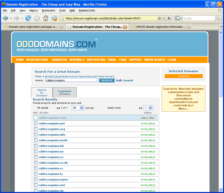
Task: Select the Search for Domains tab
Action: coord(42,93)
